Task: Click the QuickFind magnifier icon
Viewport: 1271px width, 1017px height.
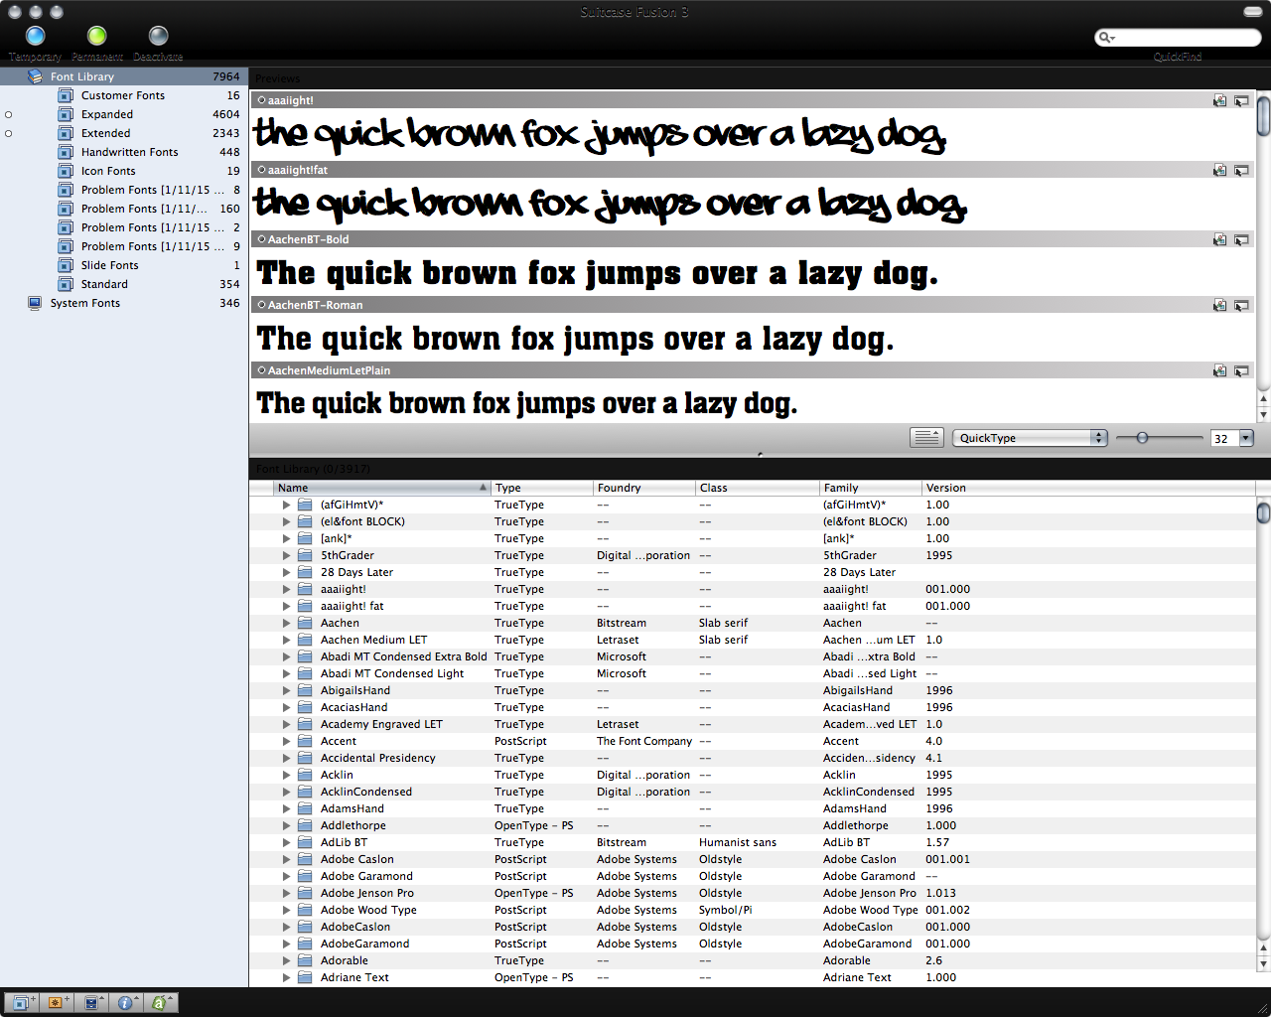Action: tap(1106, 38)
